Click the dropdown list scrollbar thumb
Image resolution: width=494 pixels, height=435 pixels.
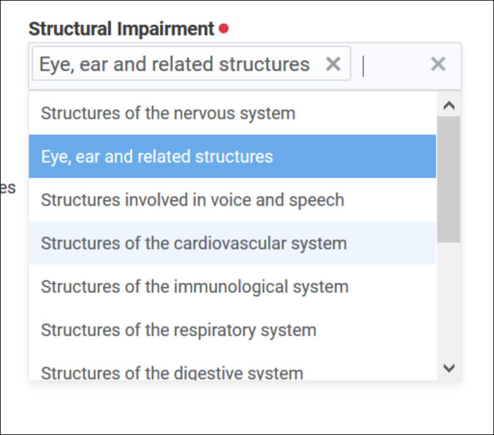449,179
